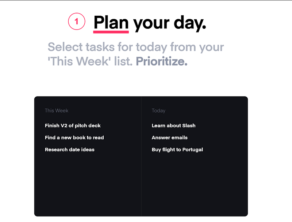The height and width of the screenshot is (222, 292).
Task: Choose the Find a new book to read task
Action: click(74, 137)
